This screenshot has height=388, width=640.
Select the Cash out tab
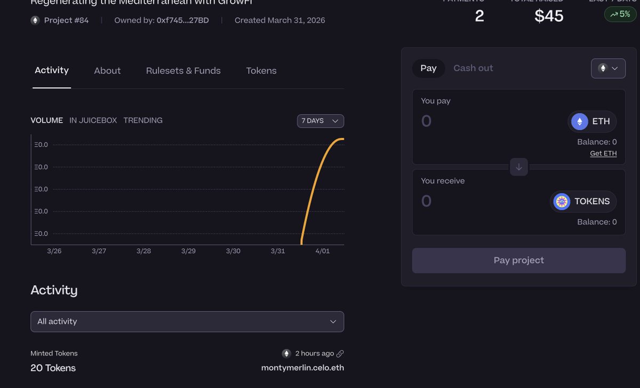tap(473, 68)
